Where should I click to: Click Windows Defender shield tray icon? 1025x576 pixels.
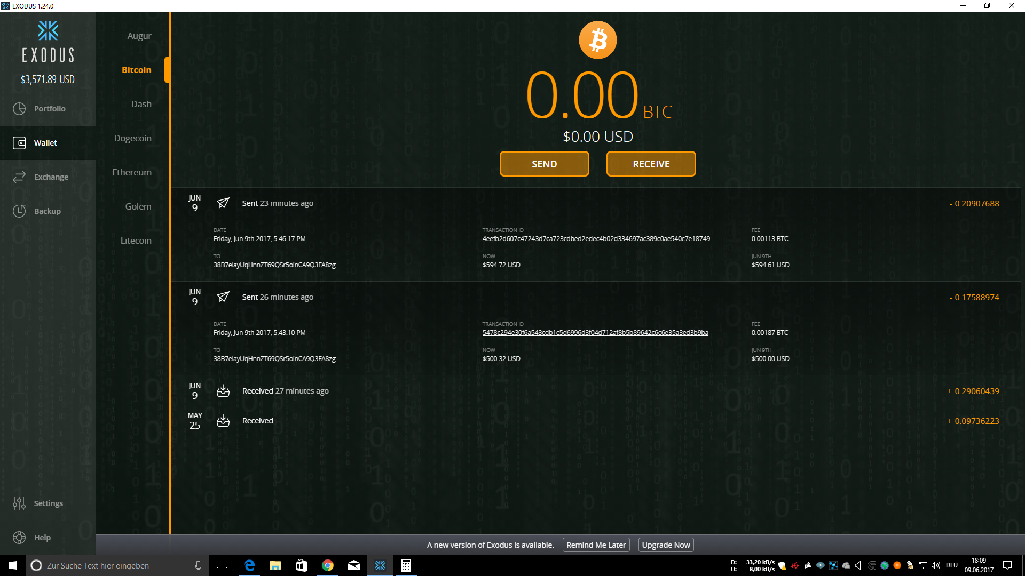pyautogui.click(x=782, y=565)
